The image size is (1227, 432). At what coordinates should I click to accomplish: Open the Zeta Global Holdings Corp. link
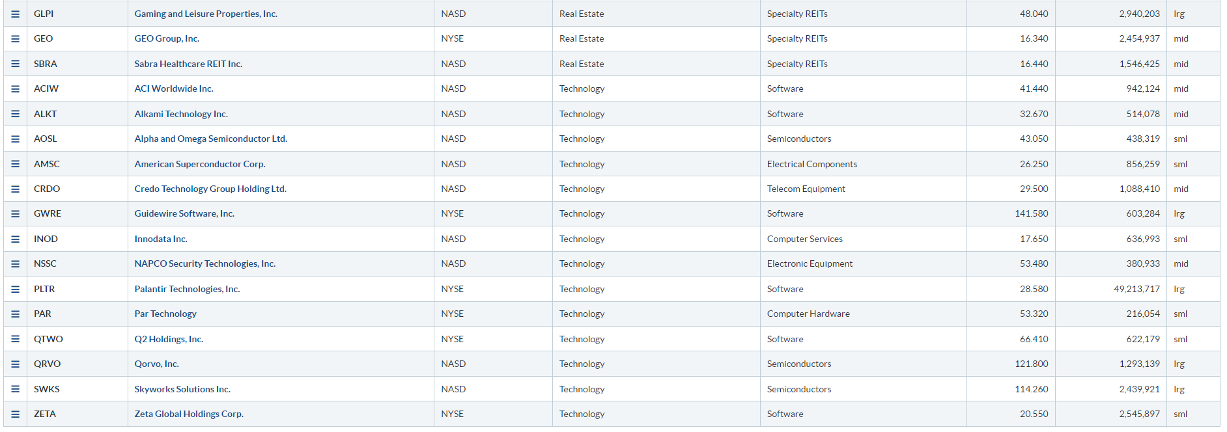click(x=189, y=414)
